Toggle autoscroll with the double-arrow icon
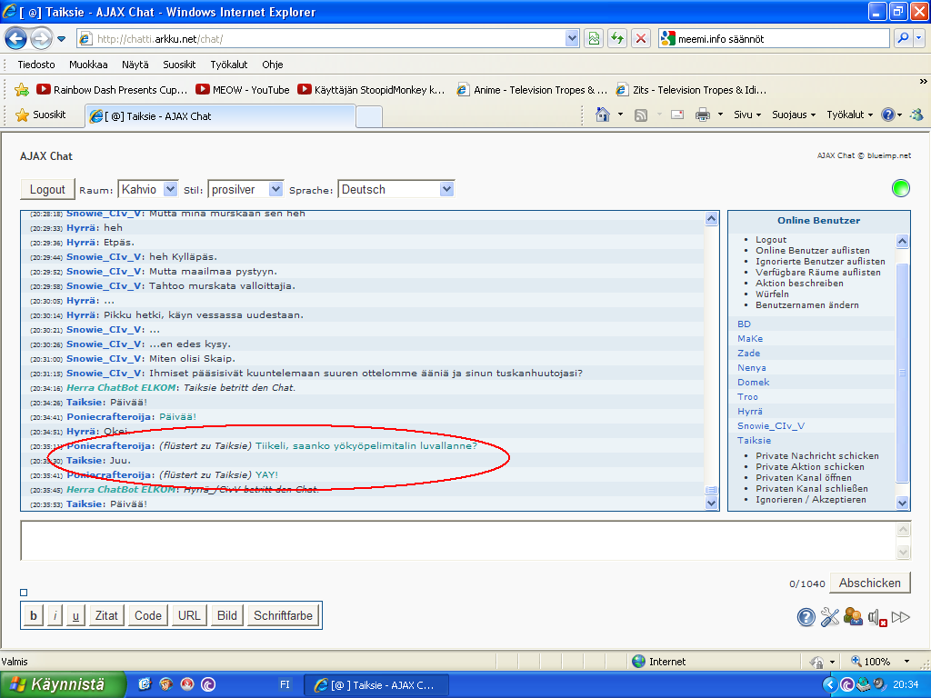 coord(901,617)
